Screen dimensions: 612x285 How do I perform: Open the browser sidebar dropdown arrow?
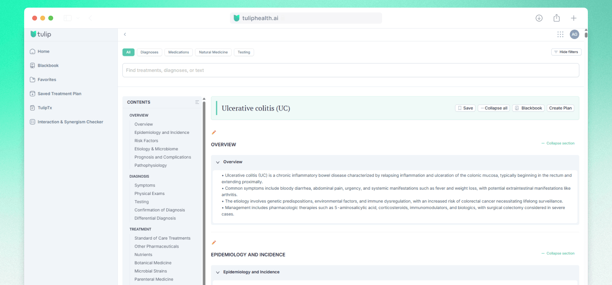coord(78,18)
